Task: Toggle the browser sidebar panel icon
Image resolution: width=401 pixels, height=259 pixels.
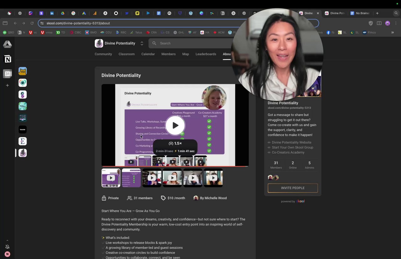Action: click(5, 23)
